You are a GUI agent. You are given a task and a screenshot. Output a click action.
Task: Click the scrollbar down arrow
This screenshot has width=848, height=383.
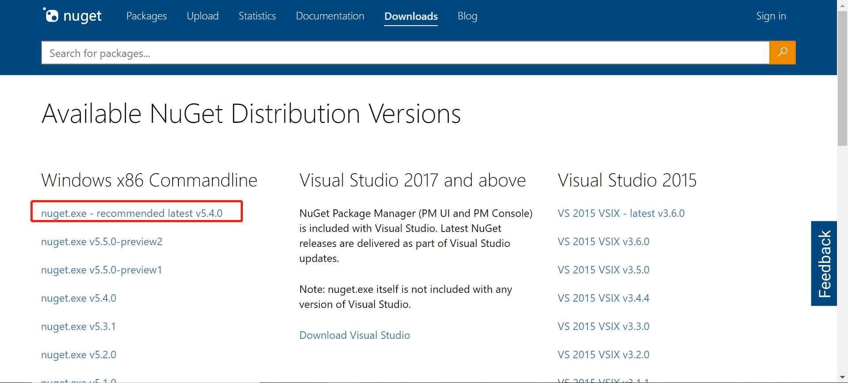click(x=842, y=378)
